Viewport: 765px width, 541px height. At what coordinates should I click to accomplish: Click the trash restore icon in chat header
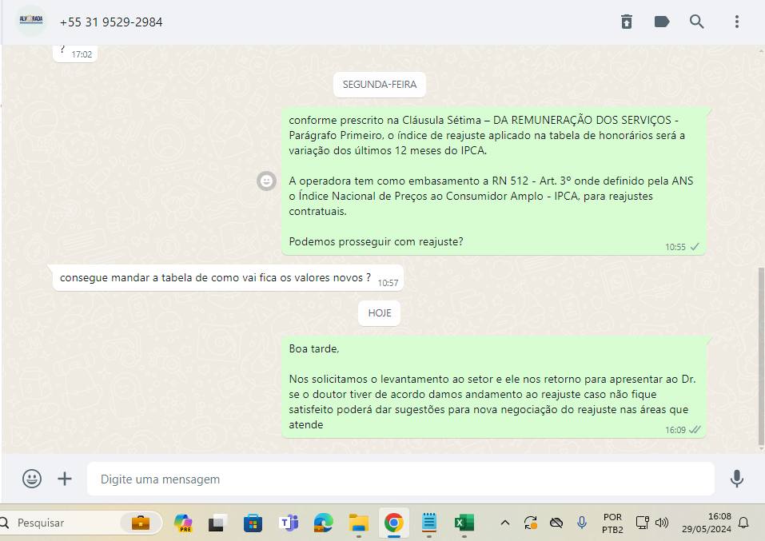[627, 22]
